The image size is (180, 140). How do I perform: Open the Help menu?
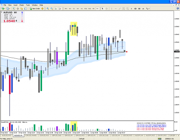click(41, 5)
